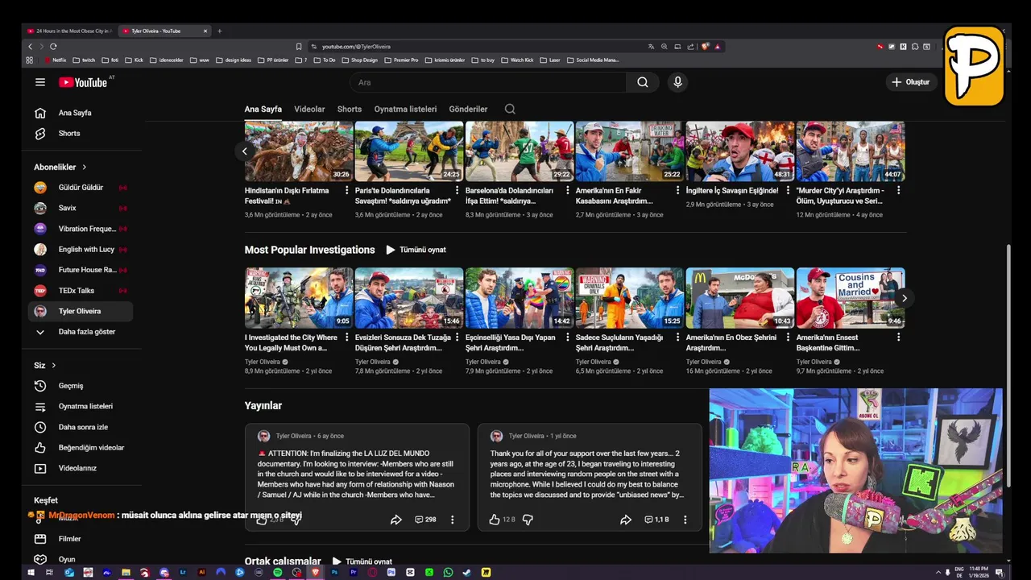Share the LA LUZ DEL MUNDO post
Screen dimensions: 1031x580
395,520
